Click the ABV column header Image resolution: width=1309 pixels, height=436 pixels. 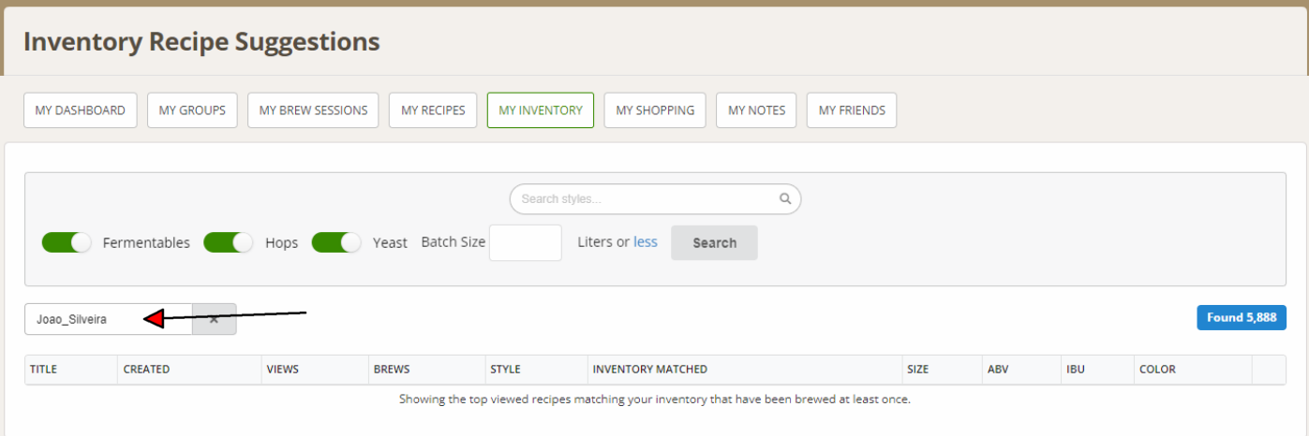[998, 370]
